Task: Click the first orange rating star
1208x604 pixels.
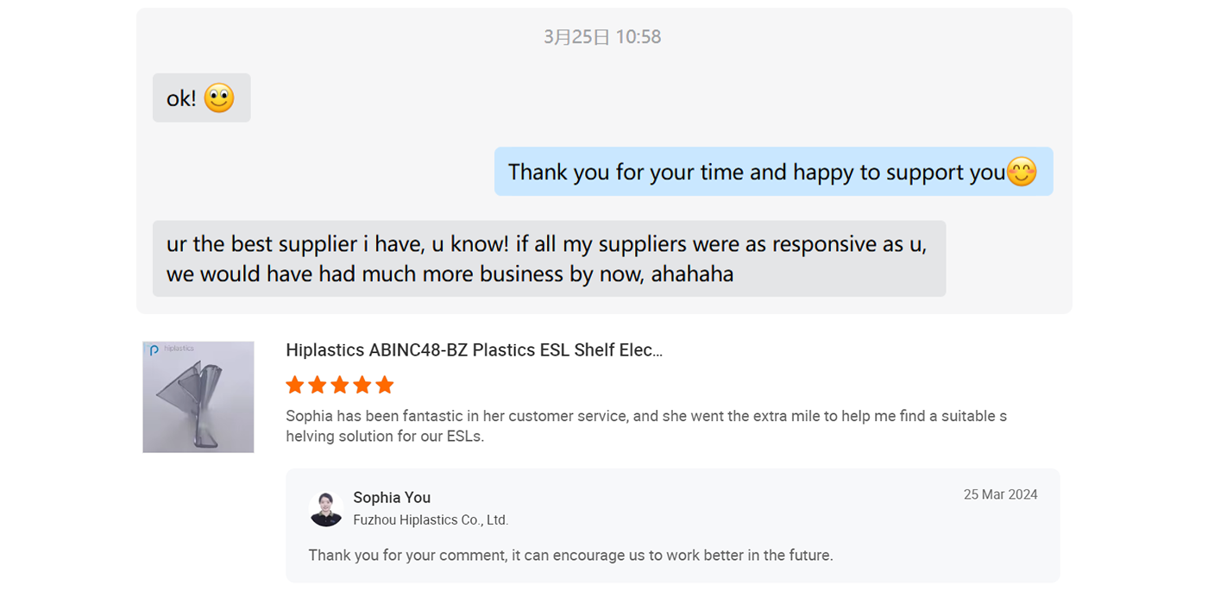Action: pyautogui.click(x=295, y=385)
